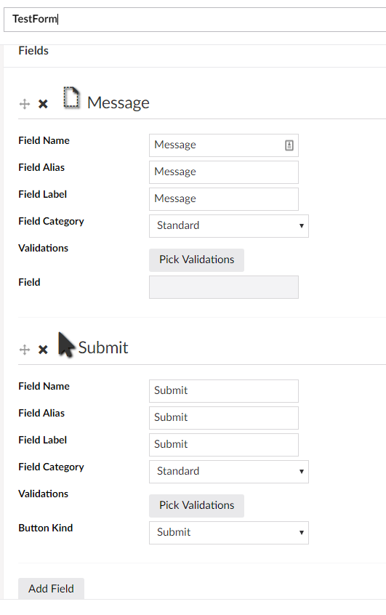
Task: Click Pick Validations for Message field
Action: click(x=196, y=260)
